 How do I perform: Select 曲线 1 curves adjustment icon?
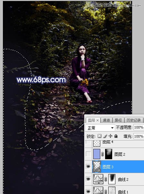click(98, 190)
